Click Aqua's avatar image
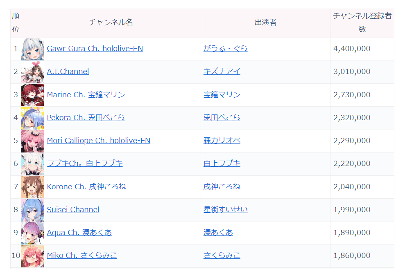The height and width of the screenshot is (269, 405). [32, 233]
